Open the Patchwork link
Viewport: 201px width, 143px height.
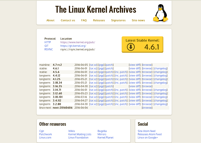click(x=46, y=134)
